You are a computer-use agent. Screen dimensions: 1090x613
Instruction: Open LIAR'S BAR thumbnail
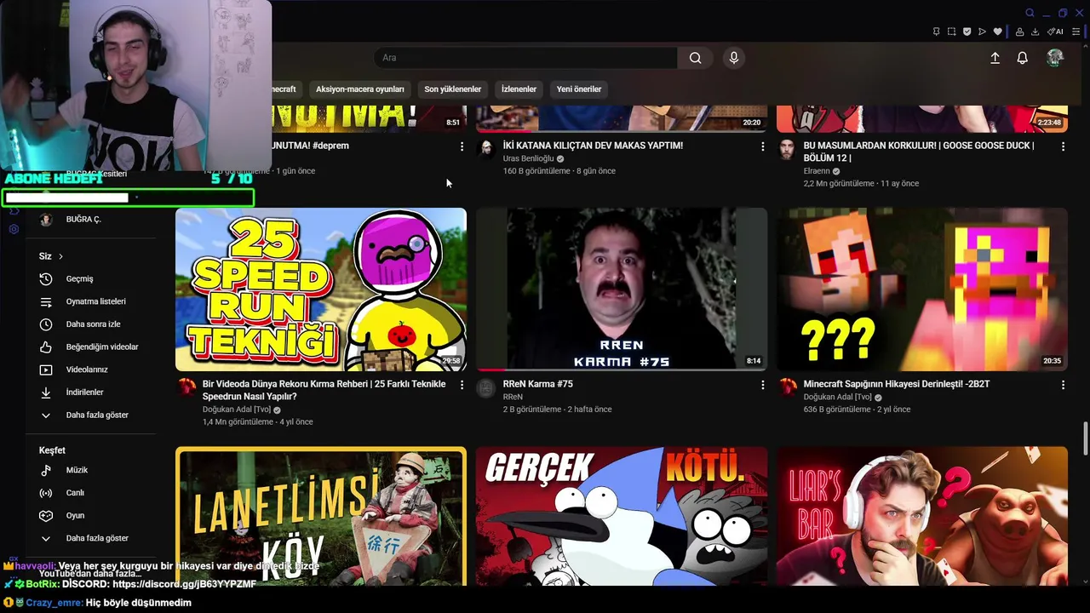pyautogui.click(x=922, y=516)
